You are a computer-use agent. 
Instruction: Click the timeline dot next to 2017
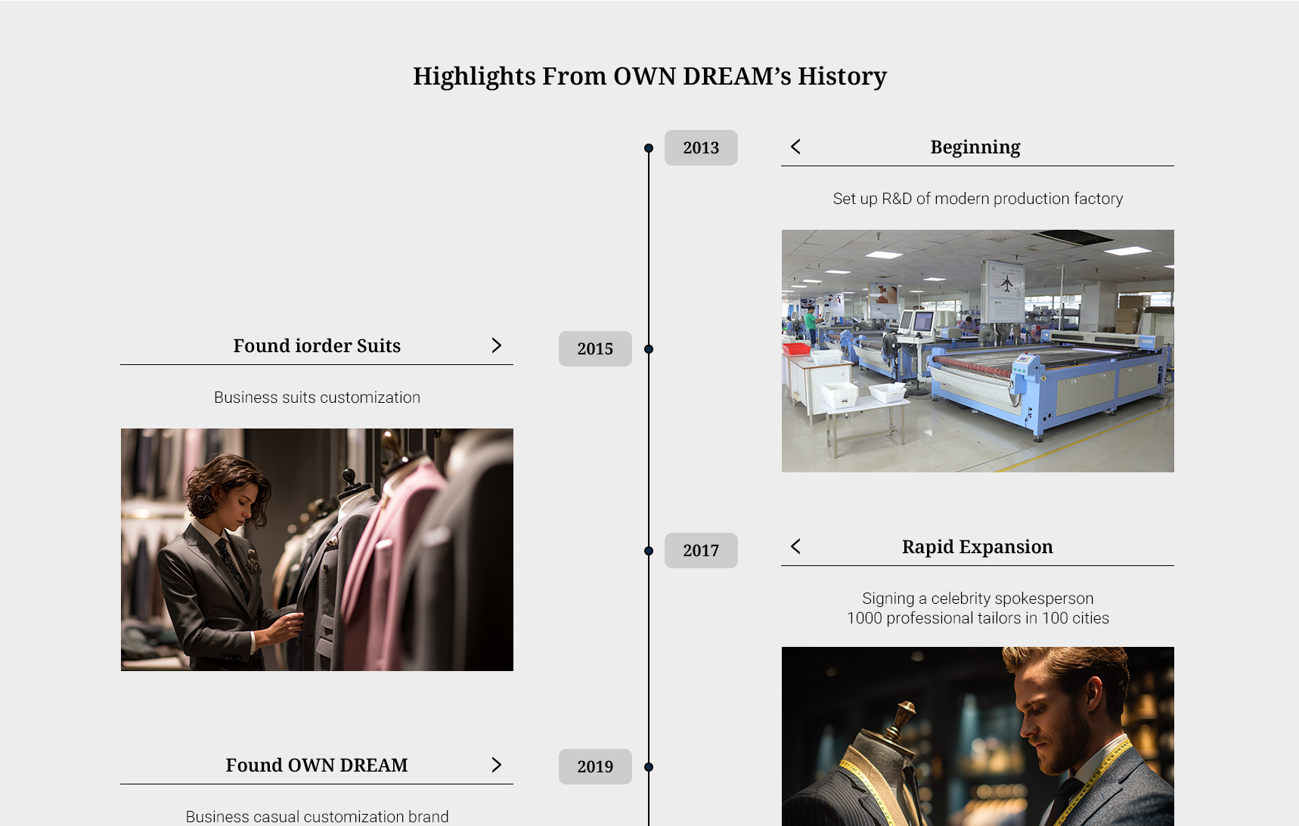[x=649, y=551]
